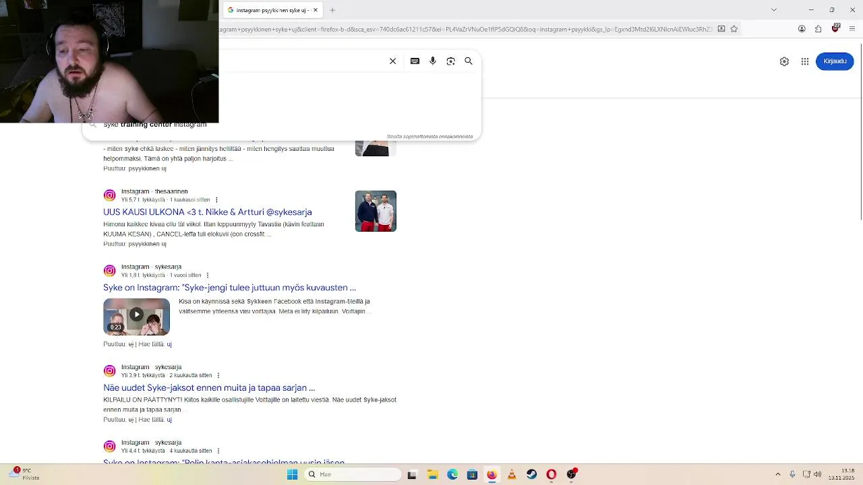This screenshot has height=485, width=863.
Task: Click Instagram favicon of 4 kuukautta sitten result
Action: click(109, 446)
